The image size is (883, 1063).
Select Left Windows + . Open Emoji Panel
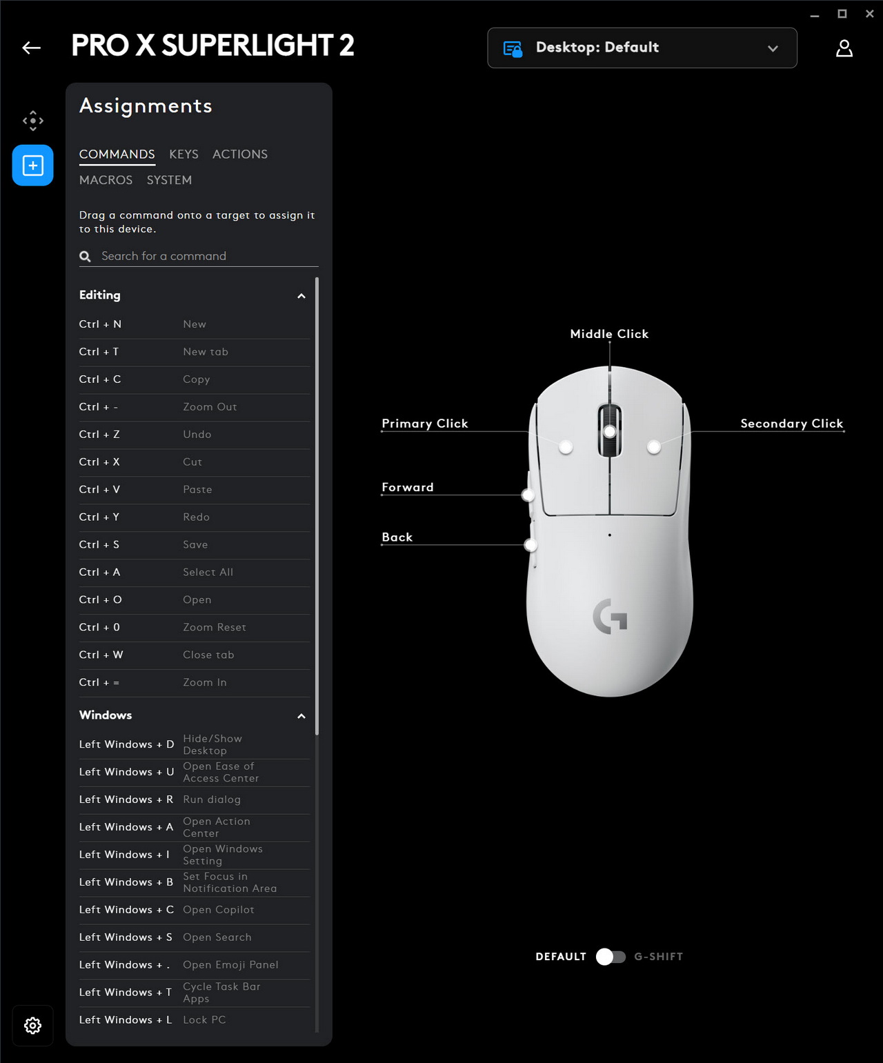195,966
